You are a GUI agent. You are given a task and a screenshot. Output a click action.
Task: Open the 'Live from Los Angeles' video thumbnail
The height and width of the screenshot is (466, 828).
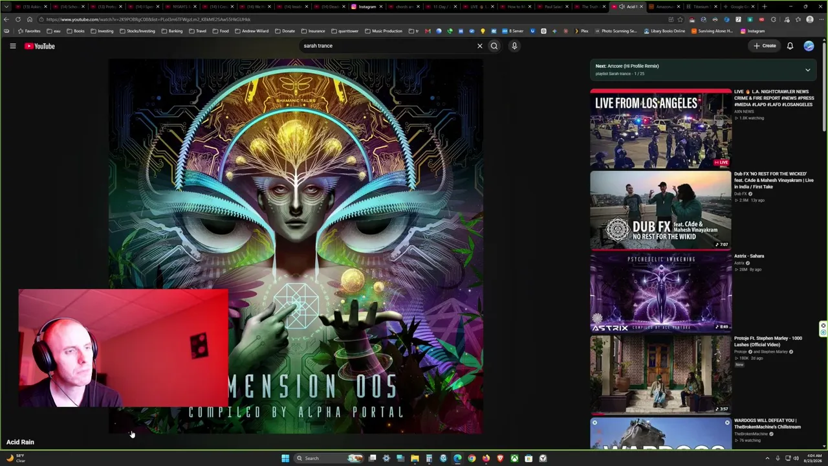pos(660,128)
